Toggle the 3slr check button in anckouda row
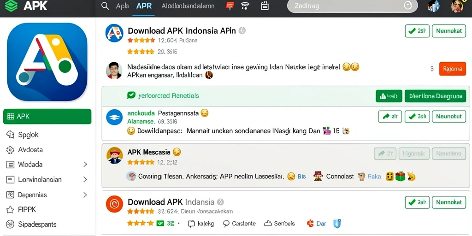Screen dimensions: 472x236 [x=417, y=116]
